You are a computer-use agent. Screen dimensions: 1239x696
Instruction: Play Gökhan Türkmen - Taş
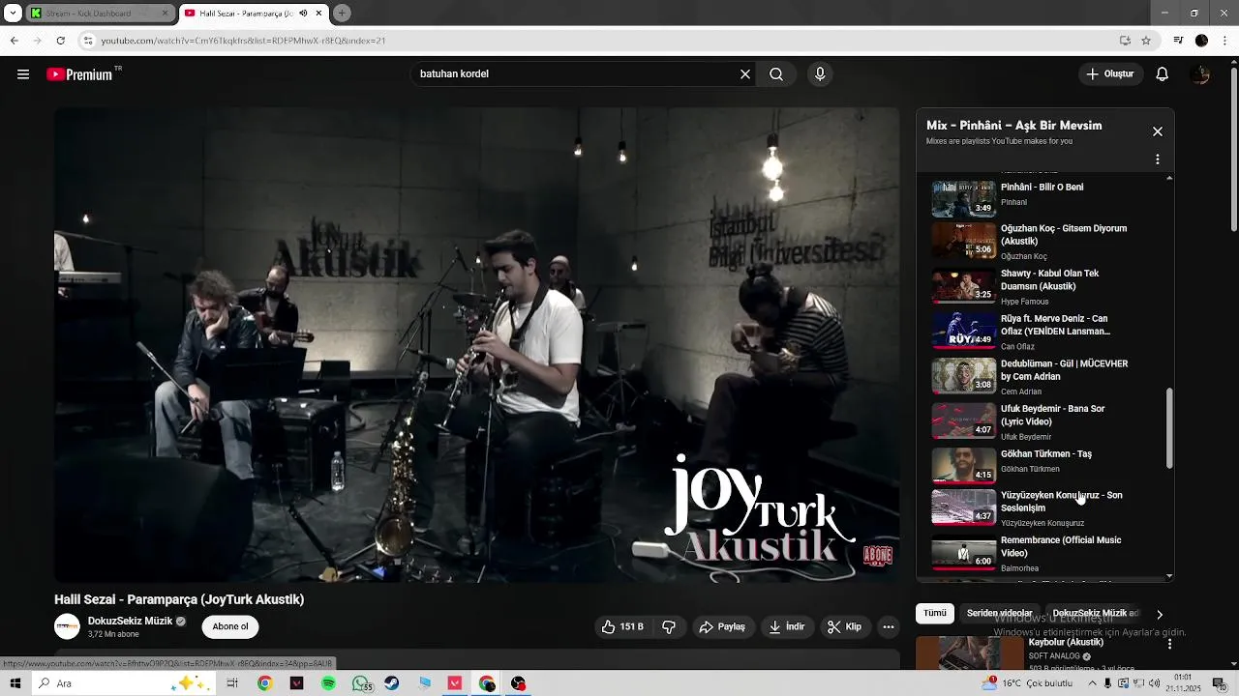[1045, 466]
